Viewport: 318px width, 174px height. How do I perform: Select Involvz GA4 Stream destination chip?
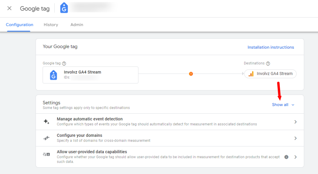[x=270, y=74]
